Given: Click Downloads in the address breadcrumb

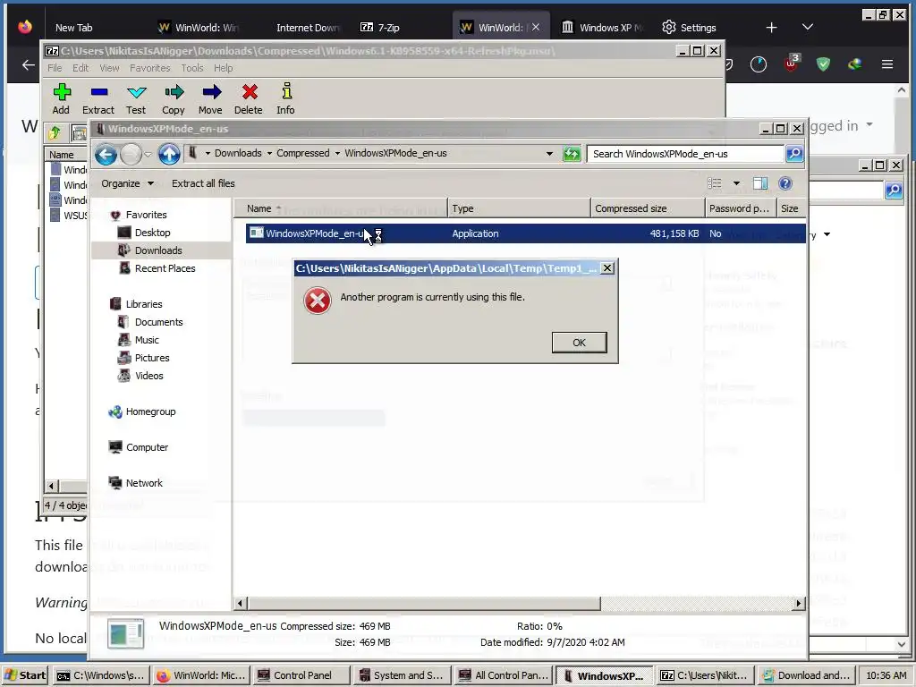Looking at the screenshot, I should [238, 153].
